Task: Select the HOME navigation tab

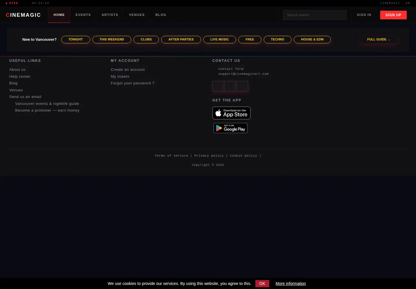Action: 59,15
